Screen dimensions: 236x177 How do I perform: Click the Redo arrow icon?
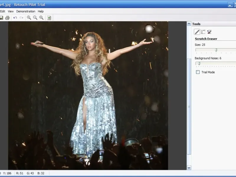tap(21, 18)
